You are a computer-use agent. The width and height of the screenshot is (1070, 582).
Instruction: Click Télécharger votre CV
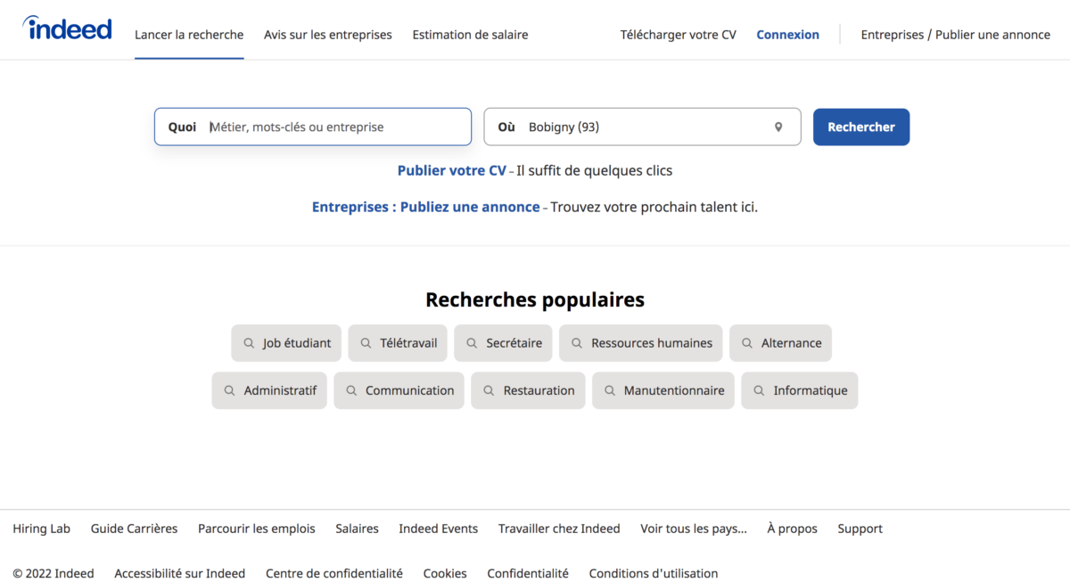(x=678, y=35)
